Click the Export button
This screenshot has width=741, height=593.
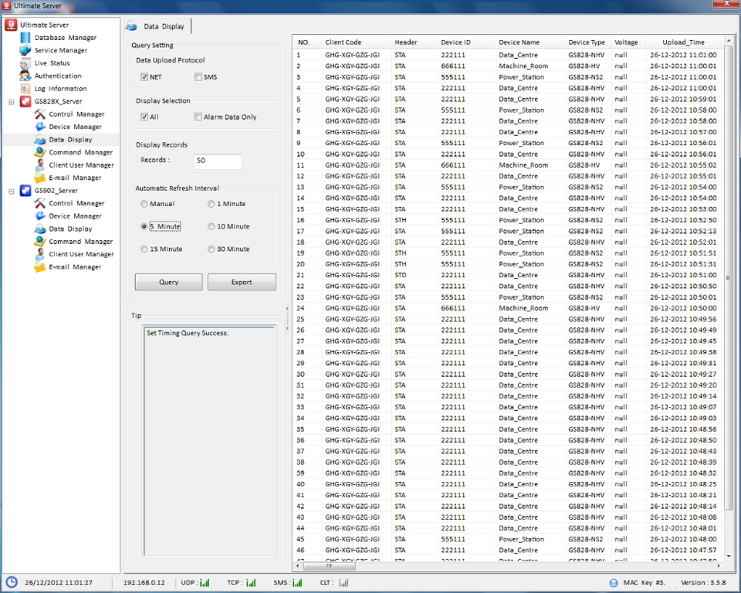click(x=242, y=283)
